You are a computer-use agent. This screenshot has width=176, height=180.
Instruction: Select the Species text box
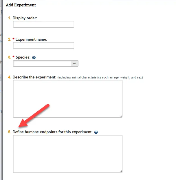point(42,63)
